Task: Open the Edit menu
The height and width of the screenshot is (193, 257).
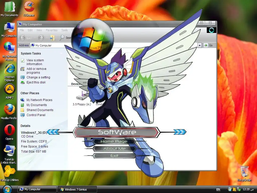Action: 30,30
